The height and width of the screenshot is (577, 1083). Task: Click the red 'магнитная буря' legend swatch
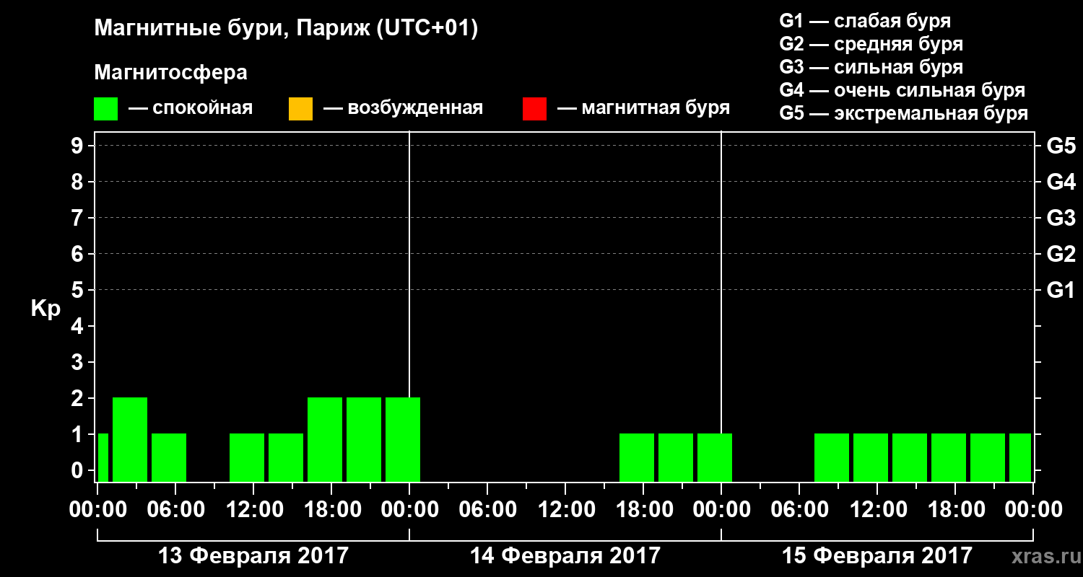tap(534, 109)
